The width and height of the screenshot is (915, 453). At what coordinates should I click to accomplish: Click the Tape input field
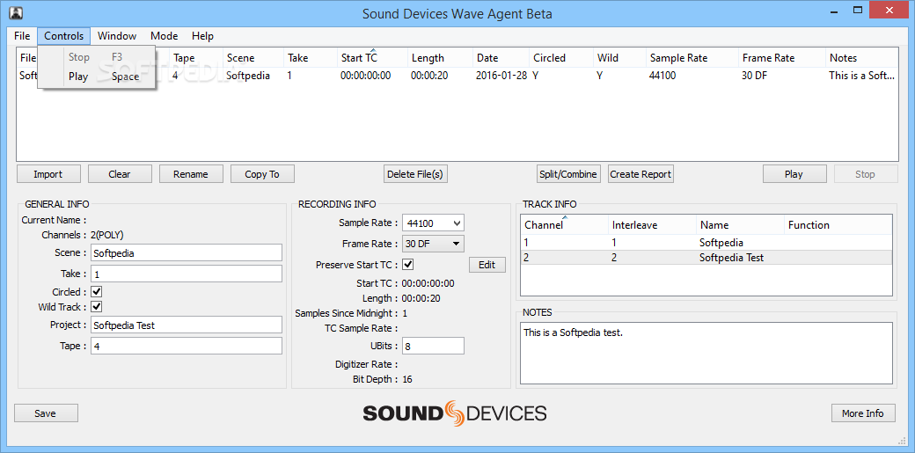tap(187, 346)
